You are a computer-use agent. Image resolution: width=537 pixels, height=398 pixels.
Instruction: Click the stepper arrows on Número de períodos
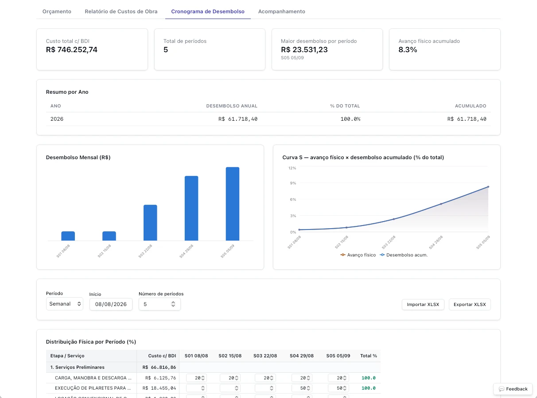tap(173, 304)
